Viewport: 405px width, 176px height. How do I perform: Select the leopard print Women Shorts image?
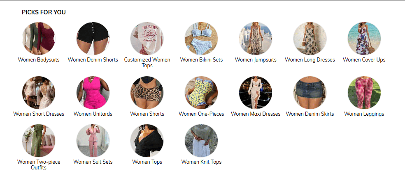click(147, 92)
